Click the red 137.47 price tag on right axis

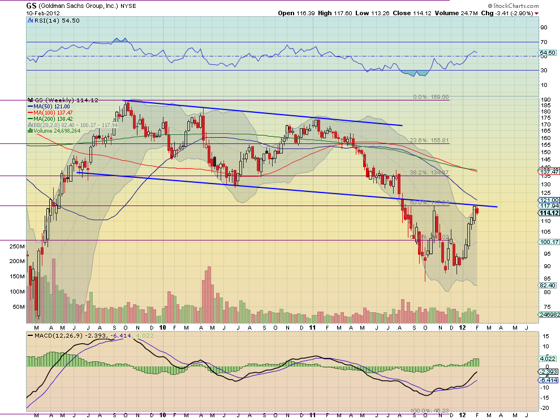coord(549,172)
